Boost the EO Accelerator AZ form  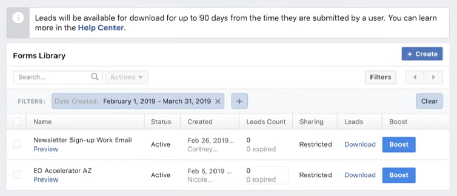click(x=399, y=175)
